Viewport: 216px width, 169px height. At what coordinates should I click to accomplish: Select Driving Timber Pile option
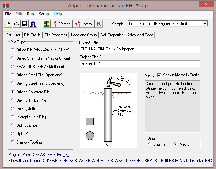pyautogui.click(x=28, y=100)
